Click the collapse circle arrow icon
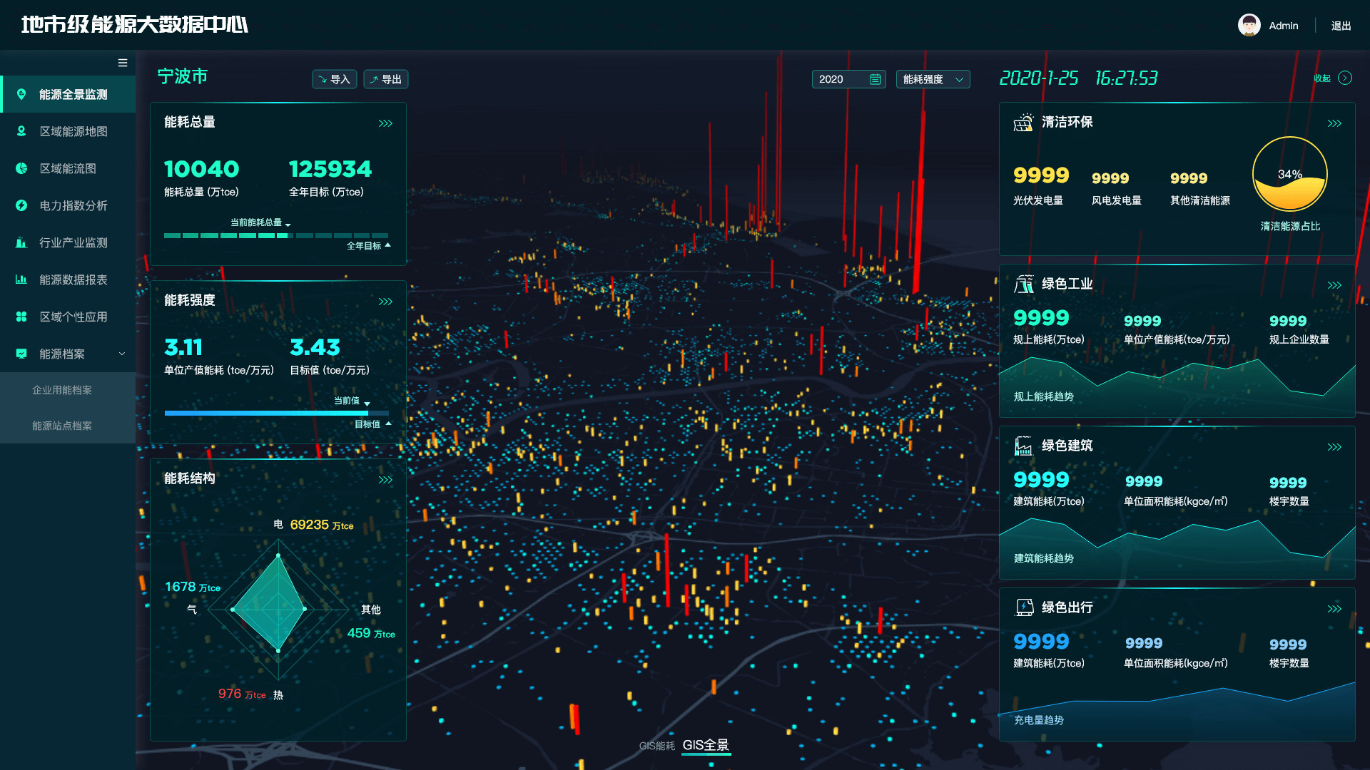The image size is (1370, 770). point(1345,78)
